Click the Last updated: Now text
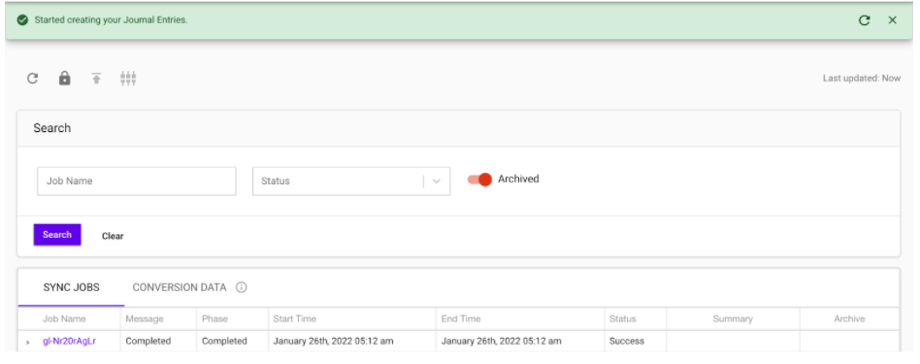 862,78
